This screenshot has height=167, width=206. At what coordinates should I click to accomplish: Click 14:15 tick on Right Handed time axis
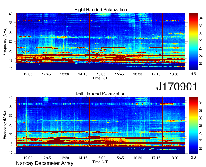pos(83,74)
